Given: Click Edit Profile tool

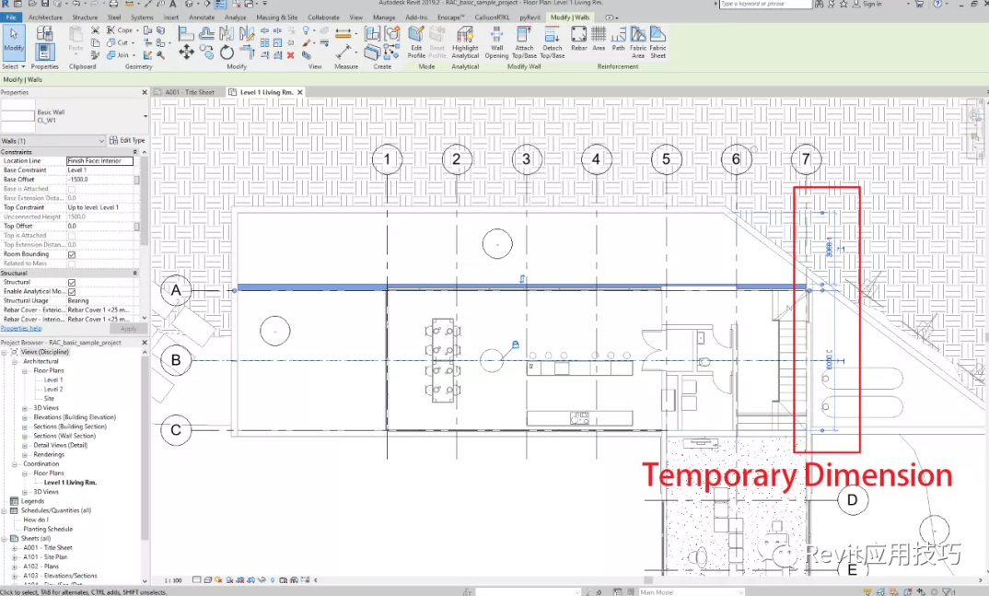Looking at the screenshot, I should [x=416, y=42].
